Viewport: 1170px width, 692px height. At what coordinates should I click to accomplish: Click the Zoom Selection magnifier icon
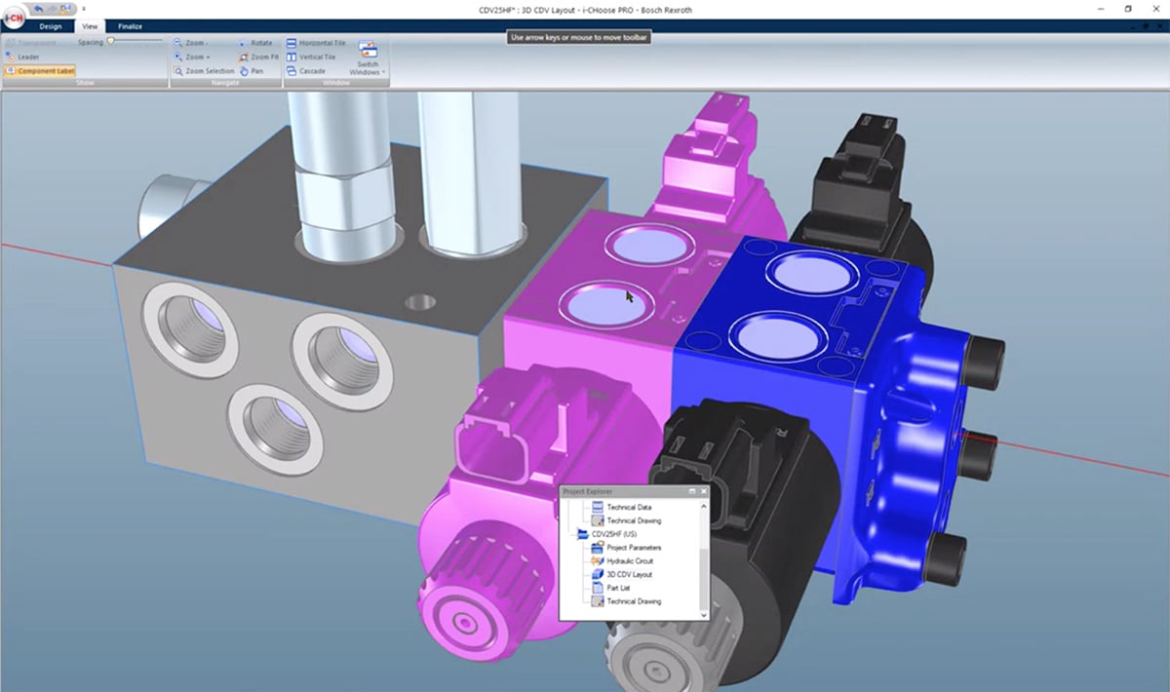[179, 71]
